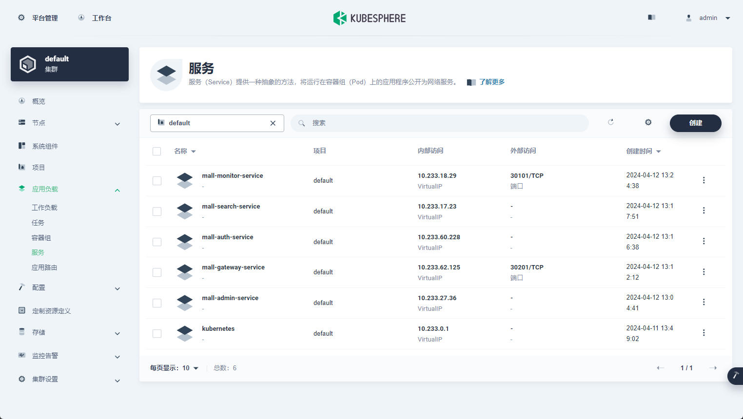This screenshot has width=743, height=419.
Task: Open the 任务 submenu item
Action: point(38,223)
